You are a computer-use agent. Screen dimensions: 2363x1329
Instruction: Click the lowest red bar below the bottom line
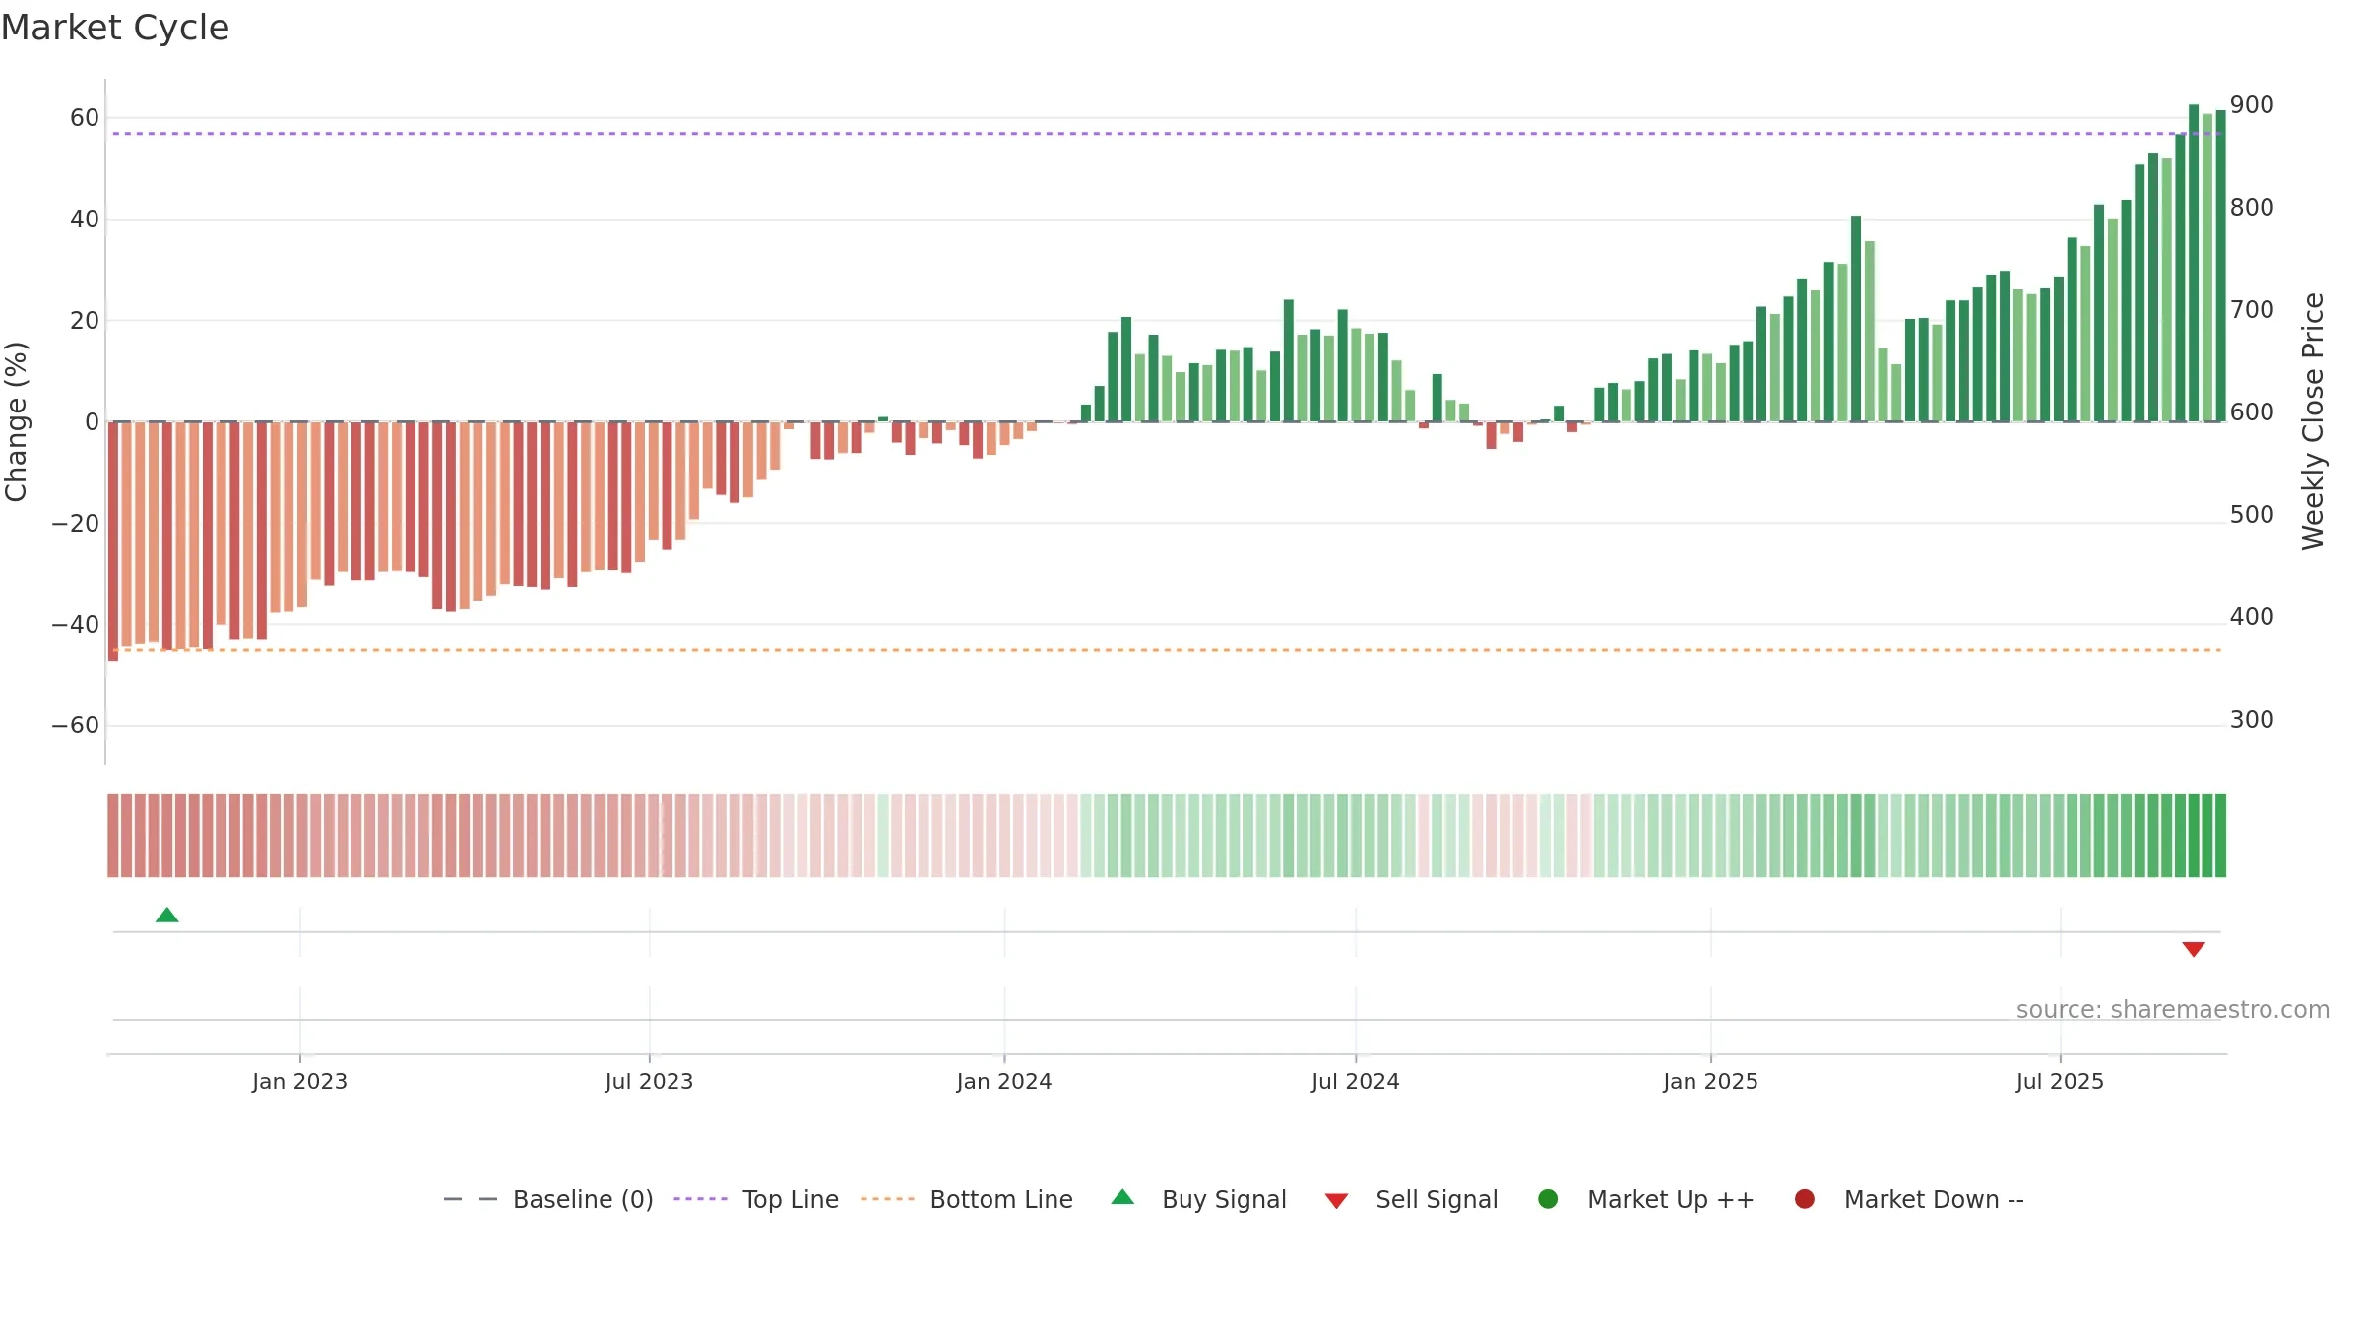113,540
